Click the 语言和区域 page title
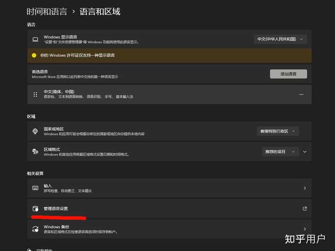The width and height of the screenshot is (335, 251). [100, 12]
